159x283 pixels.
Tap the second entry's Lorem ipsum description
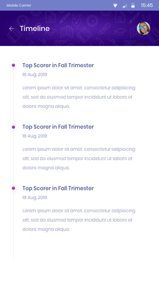79,159
